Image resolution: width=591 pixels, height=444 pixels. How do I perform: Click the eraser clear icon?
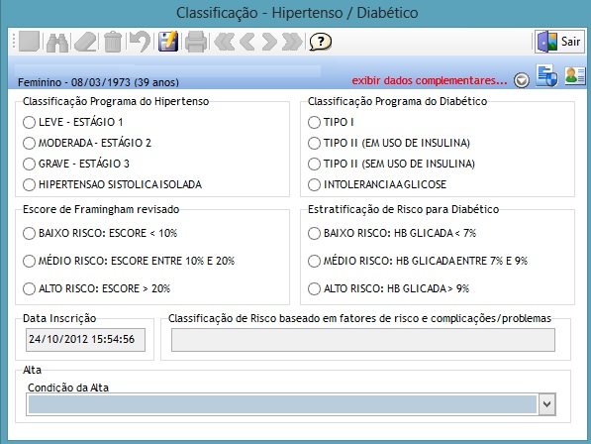(85, 42)
